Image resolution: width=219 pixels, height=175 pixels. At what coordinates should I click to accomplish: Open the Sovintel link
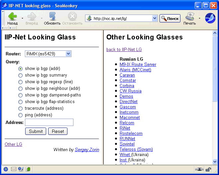127,144
